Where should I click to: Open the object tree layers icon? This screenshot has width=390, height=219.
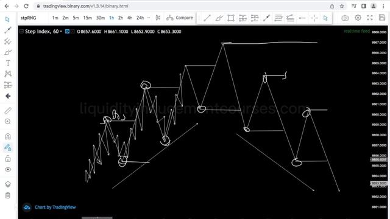click(8, 184)
